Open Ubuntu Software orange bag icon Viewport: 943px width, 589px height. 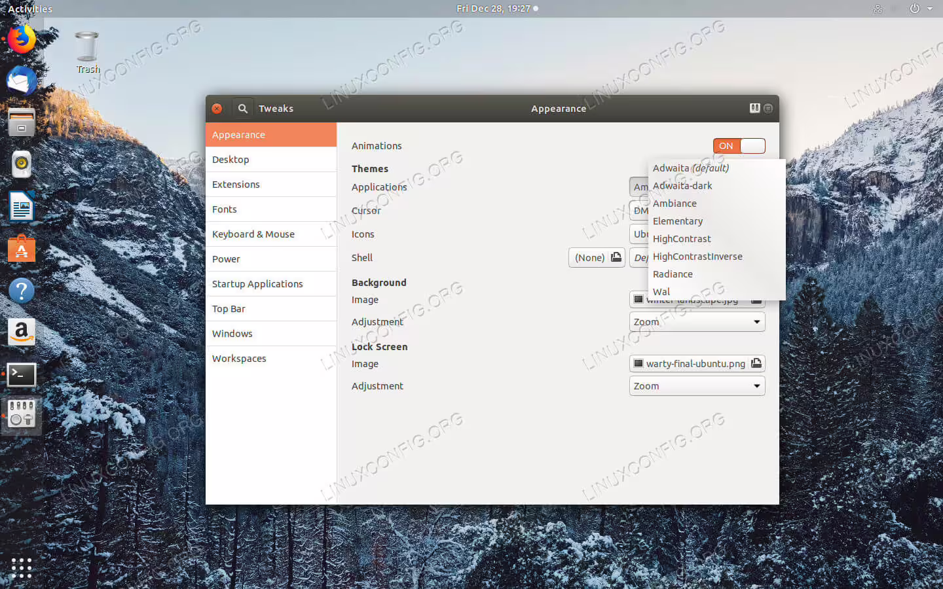tap(22, 248)
